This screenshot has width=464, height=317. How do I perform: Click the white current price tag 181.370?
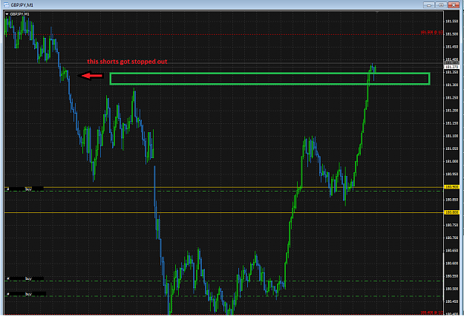tap(451, 68)
